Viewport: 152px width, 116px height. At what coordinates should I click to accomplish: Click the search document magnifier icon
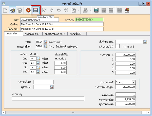click(74, 10)
